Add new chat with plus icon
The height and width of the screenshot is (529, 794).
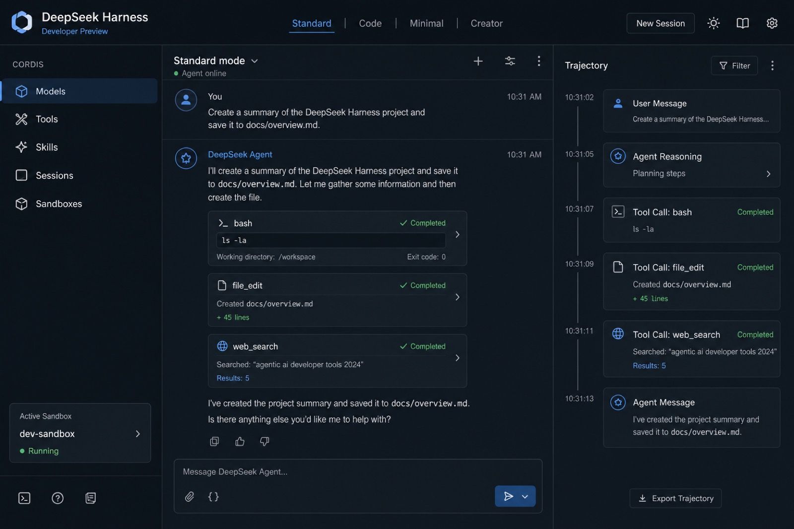(478, 61)
